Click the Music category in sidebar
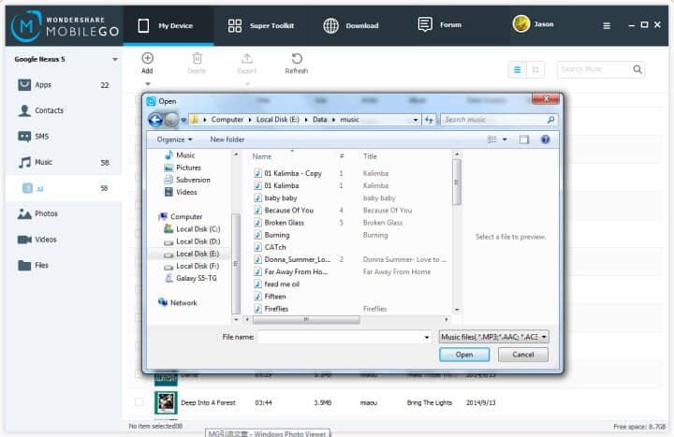The image size is (674, 437). 64,162
